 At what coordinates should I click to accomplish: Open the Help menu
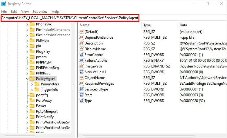click(55, 11)
